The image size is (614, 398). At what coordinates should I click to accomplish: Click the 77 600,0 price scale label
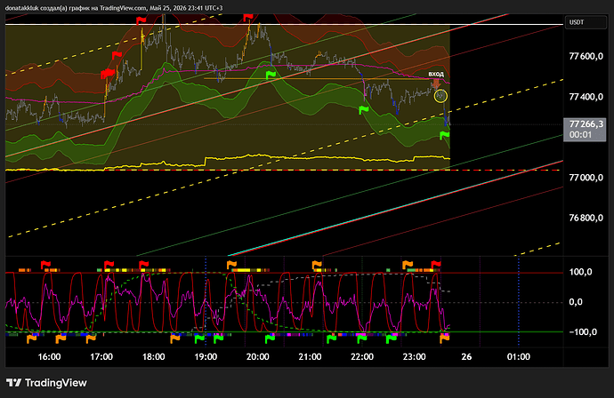coord(586,56)
